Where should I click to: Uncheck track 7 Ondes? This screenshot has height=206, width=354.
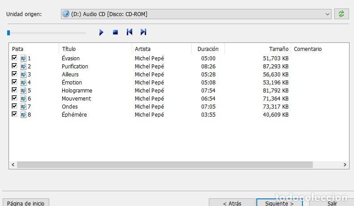click(14, 106)
